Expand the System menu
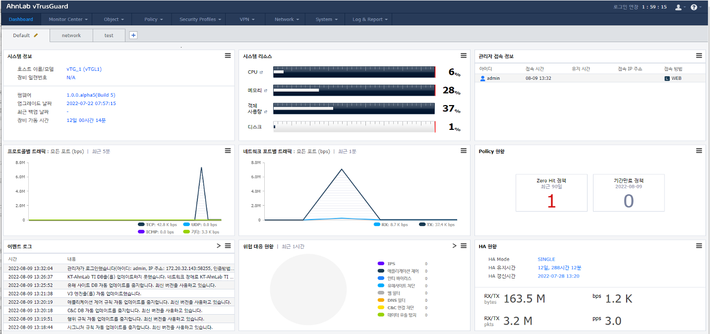This screenshot has height=334, width=710. [x=326, y=19]
